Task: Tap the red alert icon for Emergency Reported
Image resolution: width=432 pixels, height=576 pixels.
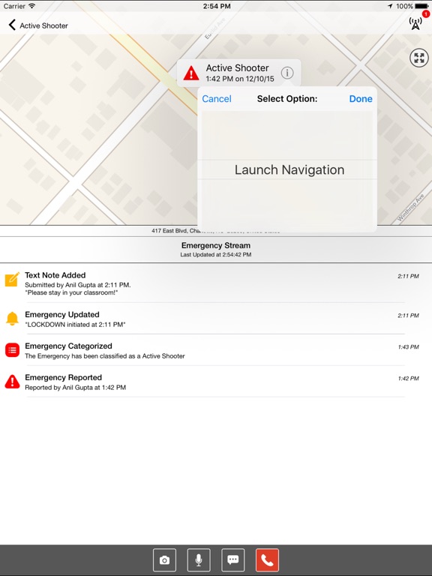Action: click(12, 382)
